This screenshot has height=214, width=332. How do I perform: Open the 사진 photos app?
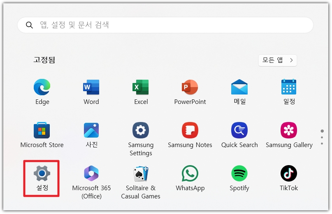[91, 130]
